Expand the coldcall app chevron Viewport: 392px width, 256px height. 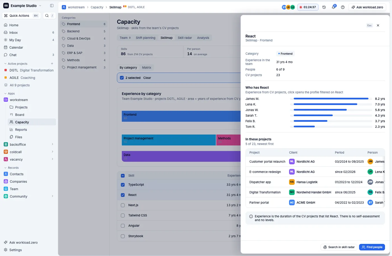52,152
